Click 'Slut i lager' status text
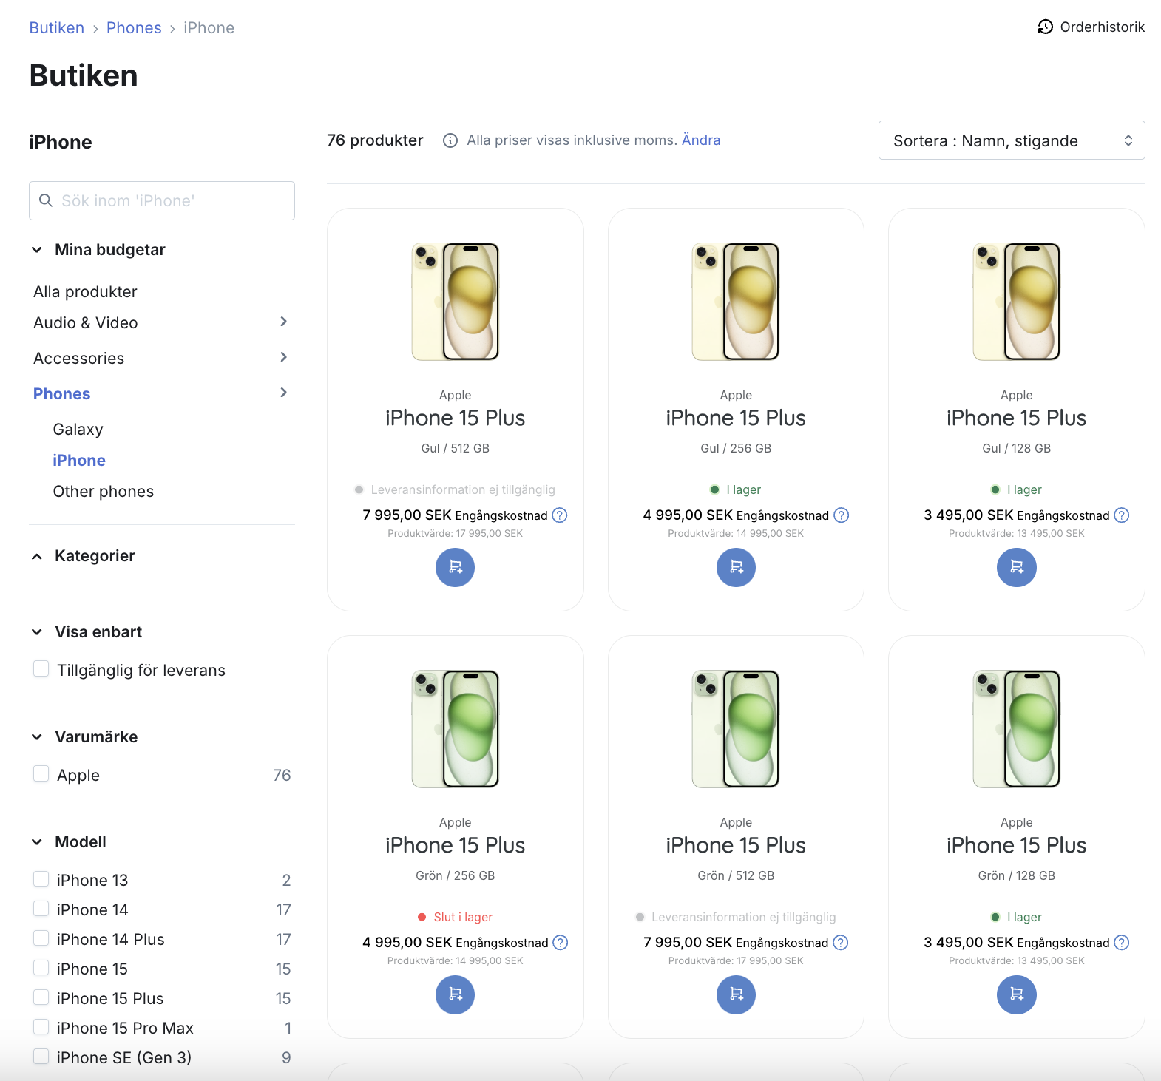Viewport: 1161px width, 1081px height. coord(463,918)
